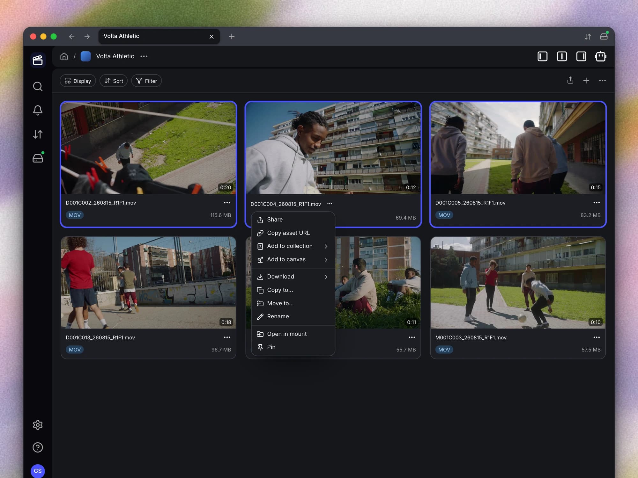The width and height of the screenshot is (638, 478).
Task: Go to home via breadcrumb icon
Action: (64, 56)
